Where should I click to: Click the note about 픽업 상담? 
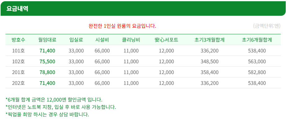pos(47,114)
